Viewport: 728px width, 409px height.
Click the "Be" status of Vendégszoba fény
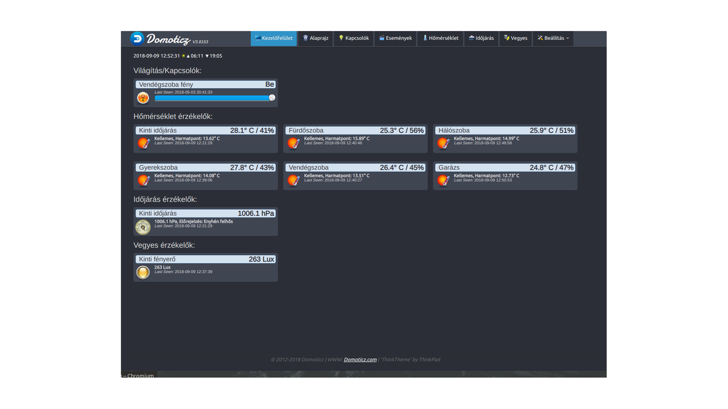(270, 85)
